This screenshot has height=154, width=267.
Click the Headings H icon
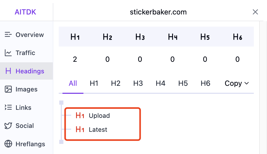click(x=8, y=71)
